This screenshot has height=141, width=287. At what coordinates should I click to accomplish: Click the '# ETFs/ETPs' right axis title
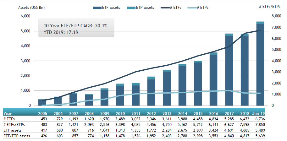[x=270, y=7]
